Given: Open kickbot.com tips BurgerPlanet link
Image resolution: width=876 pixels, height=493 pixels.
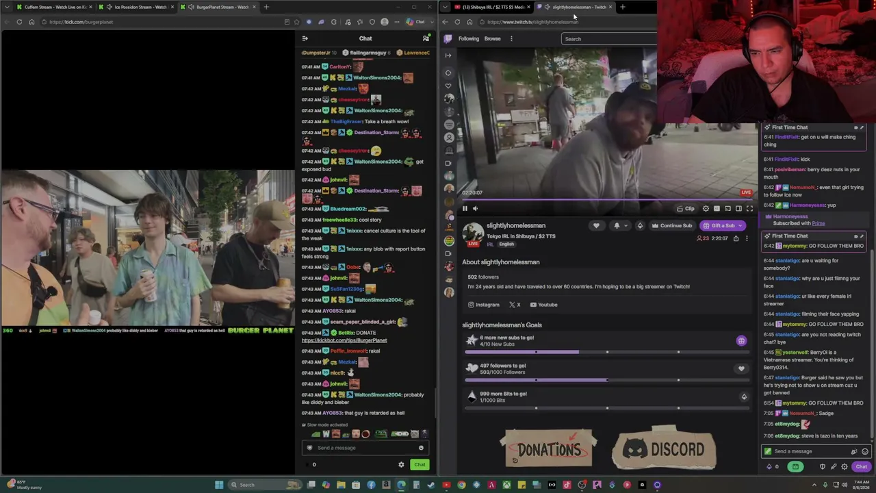Looking at the screenshot, I should (344, 340).
